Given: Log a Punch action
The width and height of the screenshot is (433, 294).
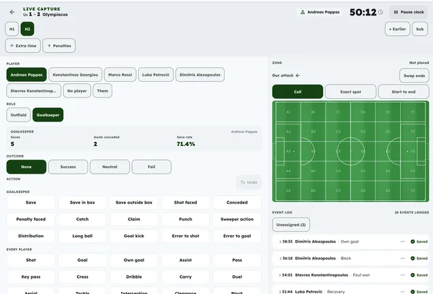Looking at the screenshot, I should pyautogui.click(x=185, y=219).
